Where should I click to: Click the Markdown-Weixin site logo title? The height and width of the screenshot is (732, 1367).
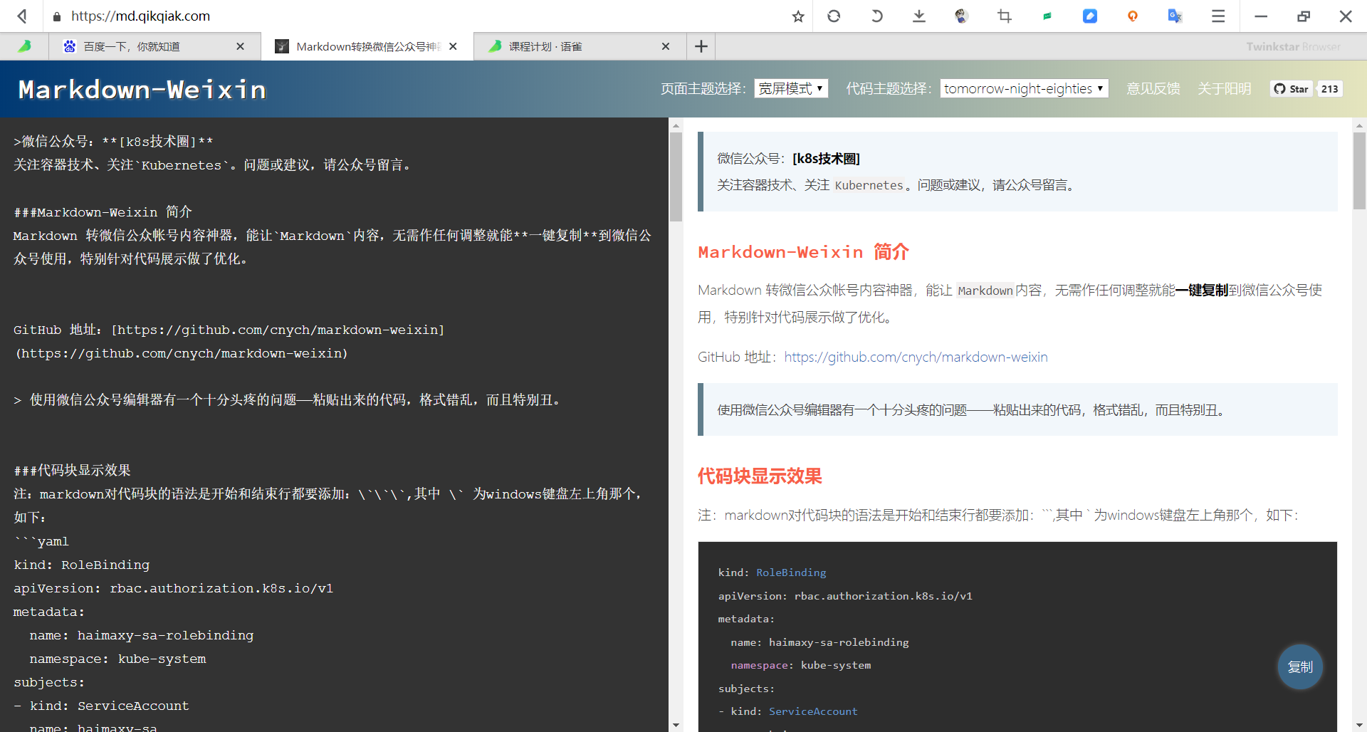[x=142, y=90]
